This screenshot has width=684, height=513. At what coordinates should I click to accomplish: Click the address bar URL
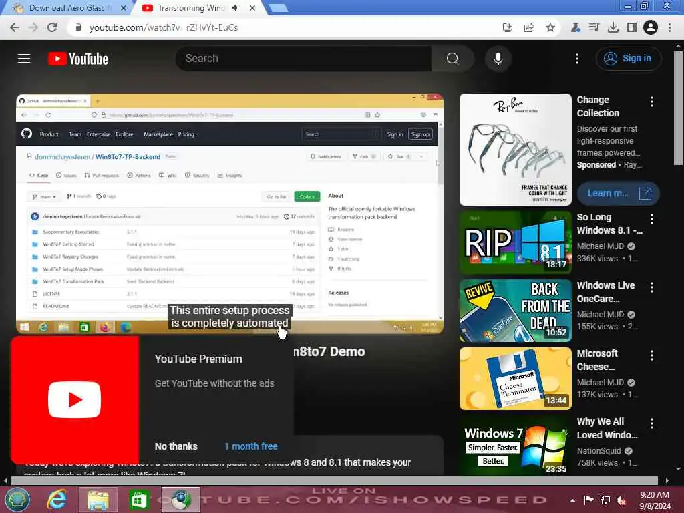[164, 27]
